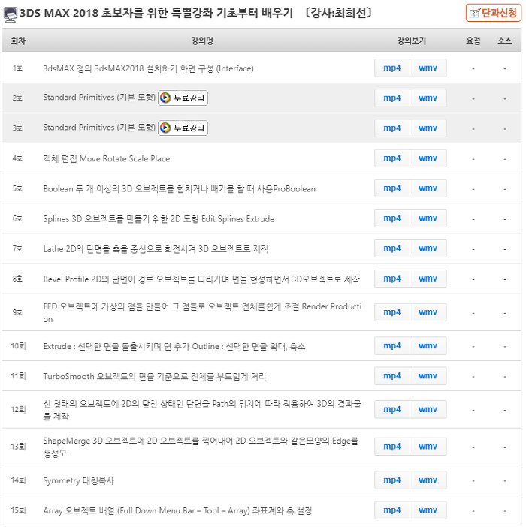
Task: Click the 소스 column header
Action: click(505, 41)
